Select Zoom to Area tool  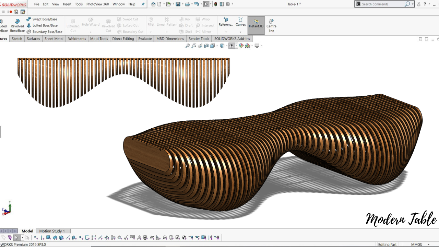point(194,46)
